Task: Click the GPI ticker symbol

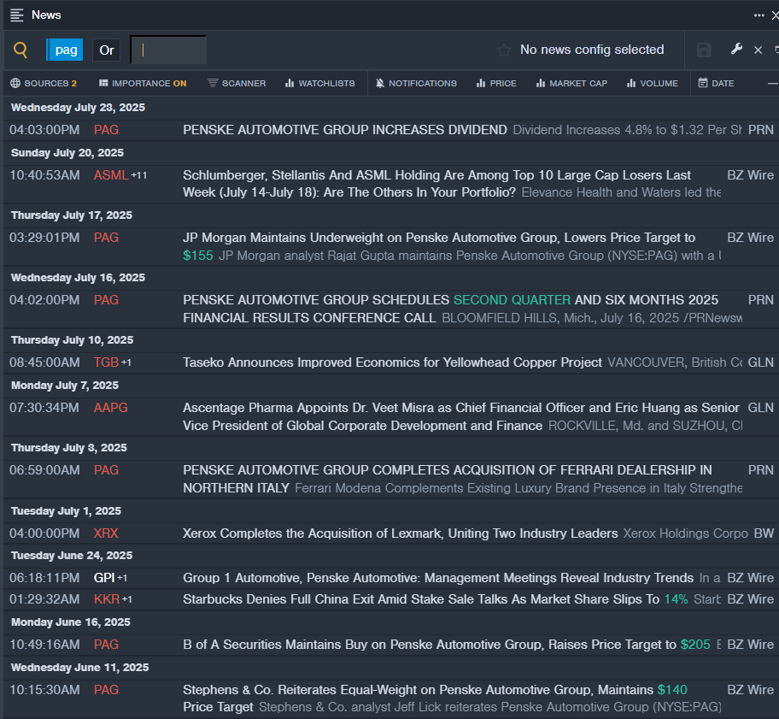Action: tap(104, 578)
